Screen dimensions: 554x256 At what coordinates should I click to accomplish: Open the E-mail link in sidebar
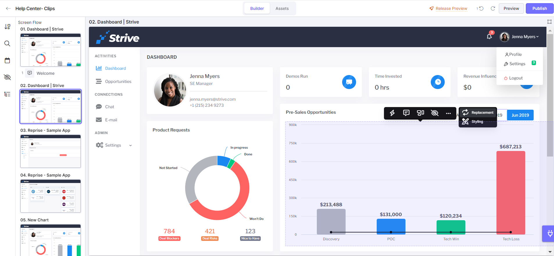coord(111,120)
